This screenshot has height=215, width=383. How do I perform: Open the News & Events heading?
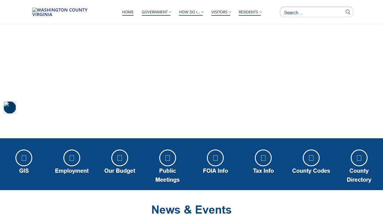pos(191,209)
